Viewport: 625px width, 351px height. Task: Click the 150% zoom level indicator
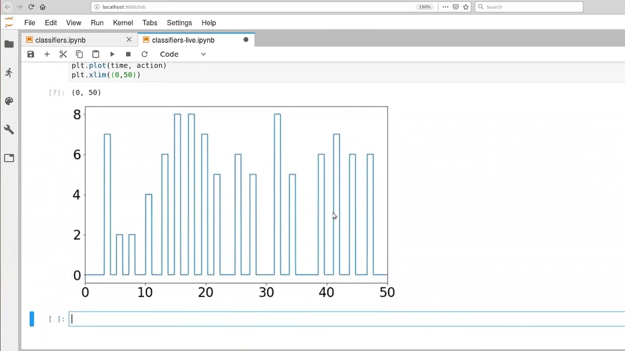[425, 7]
